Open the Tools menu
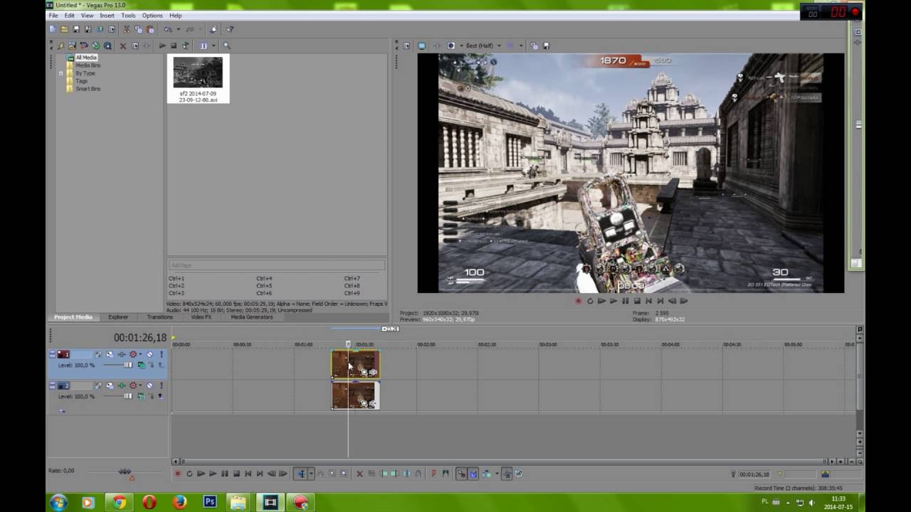 128,15
